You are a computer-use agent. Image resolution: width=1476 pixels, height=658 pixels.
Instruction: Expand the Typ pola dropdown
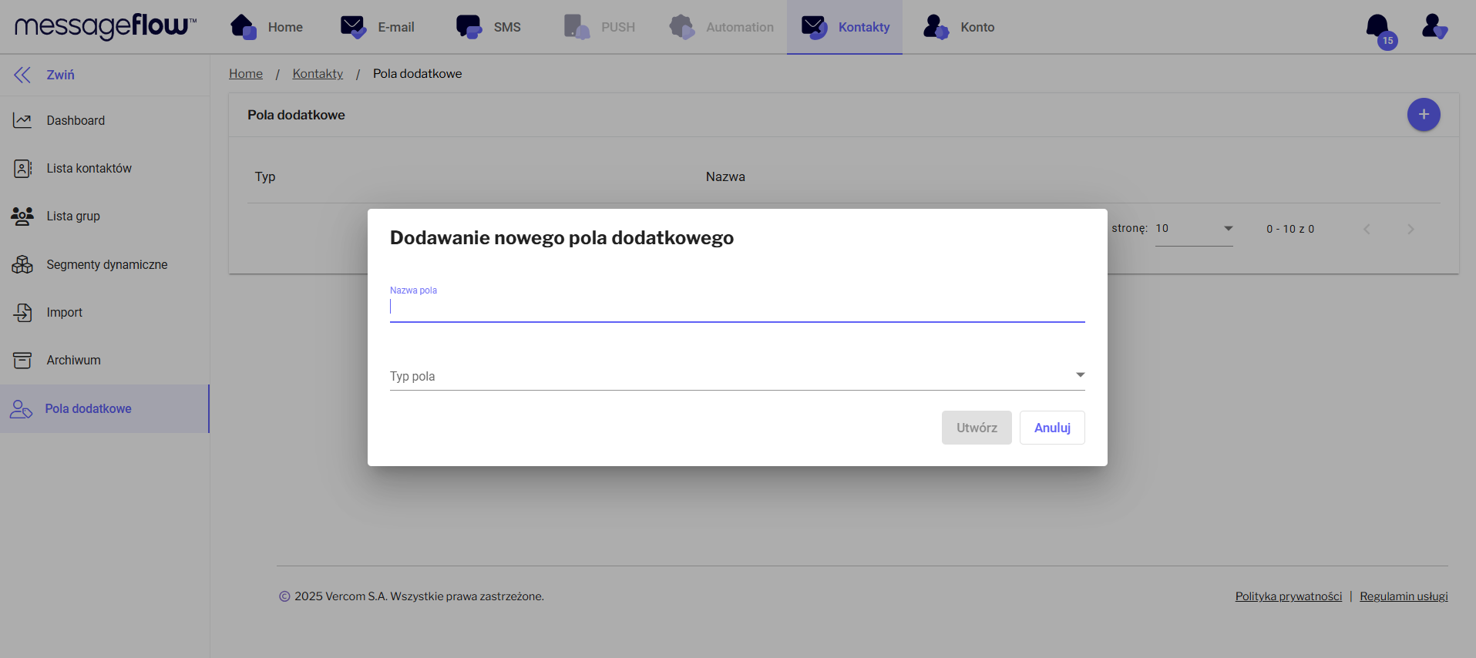tap(736, 376)
